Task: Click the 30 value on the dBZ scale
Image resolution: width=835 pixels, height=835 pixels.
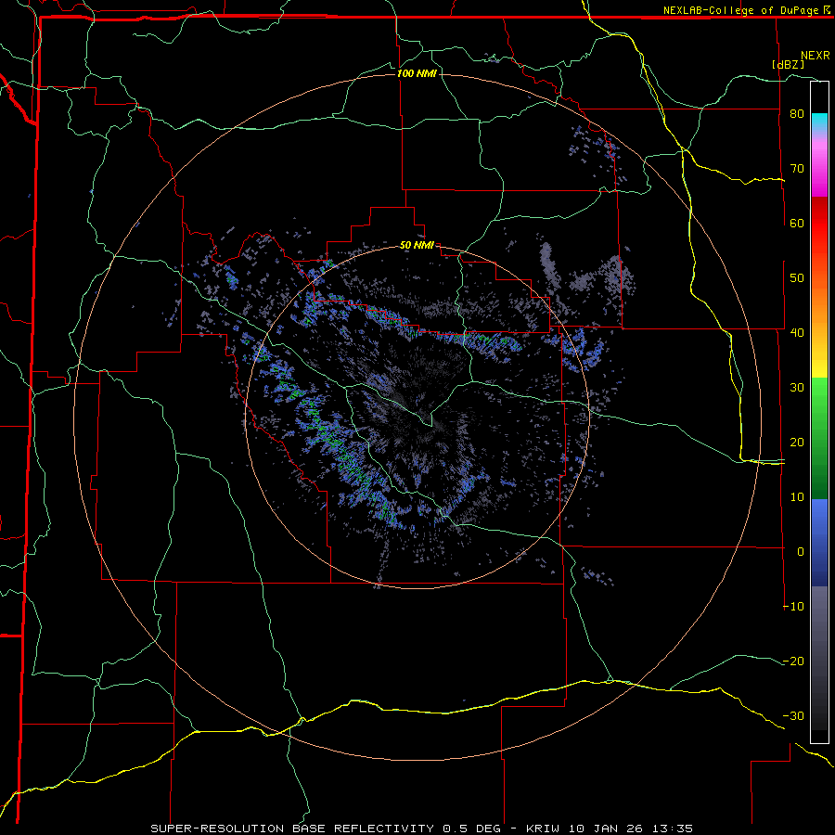Action: (x=797, y=388)
